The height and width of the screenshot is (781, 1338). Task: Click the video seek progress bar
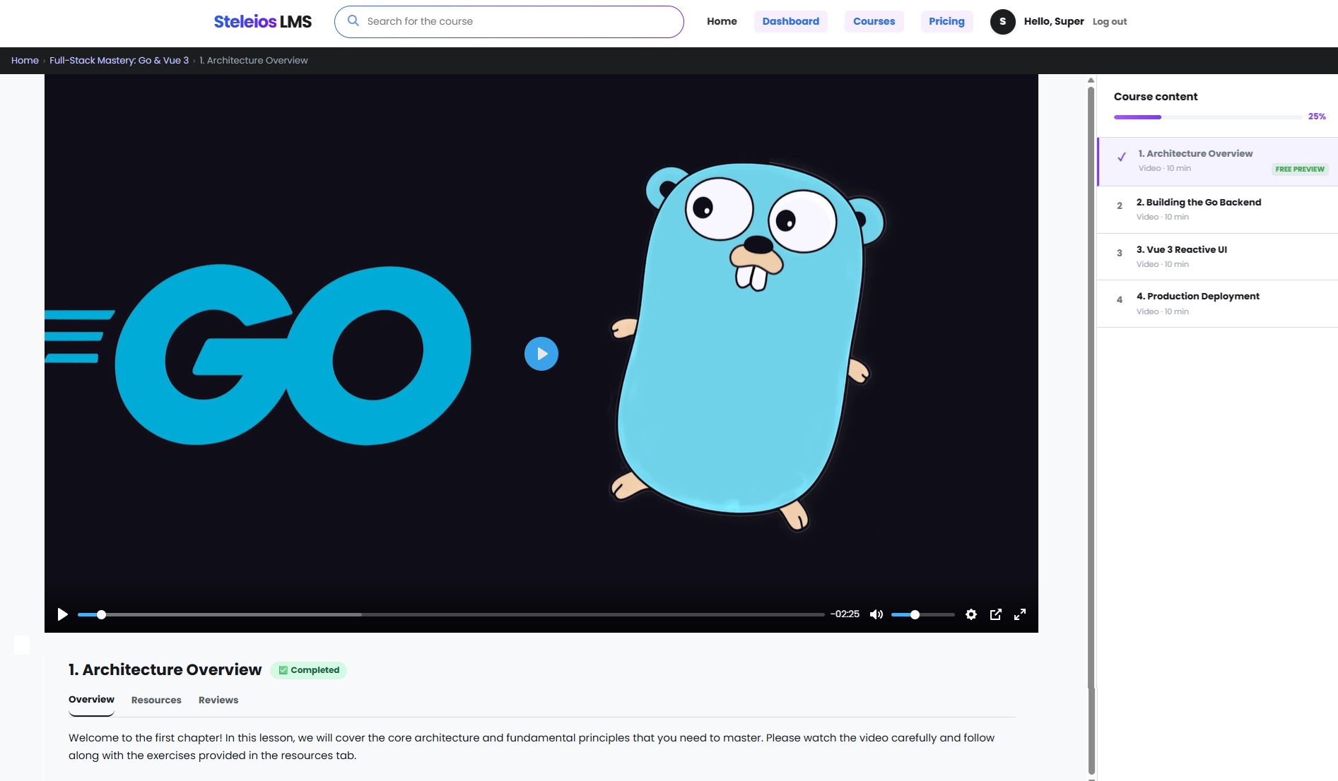tap(451, 614)
